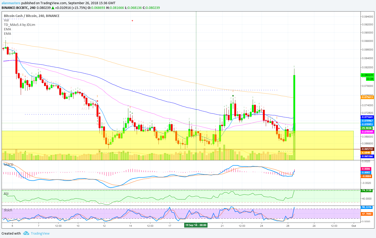Screen dimensions: 376x238
Task: Click the Stoch pane label
Action: (x=8, y=210)
